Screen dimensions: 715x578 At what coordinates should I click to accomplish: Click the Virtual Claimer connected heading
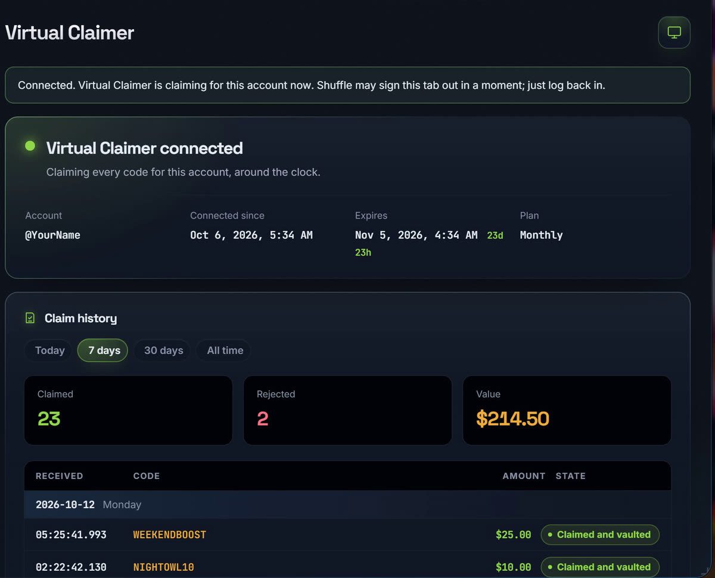click(144, 148)
